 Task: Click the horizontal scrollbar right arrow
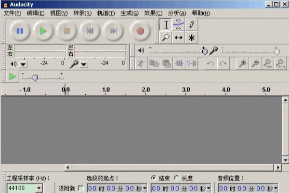[x=278, y=168]
